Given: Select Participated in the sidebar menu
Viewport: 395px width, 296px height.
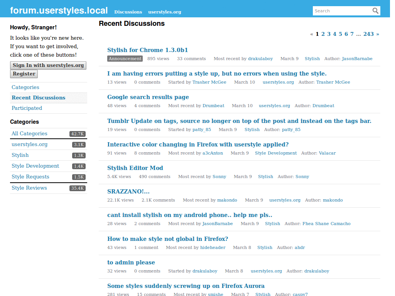Looking at the screenshot, I should 27,108.
